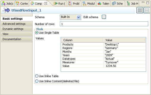Select the Years column cell
Screen dimensions: 151x95
(82, 55)
